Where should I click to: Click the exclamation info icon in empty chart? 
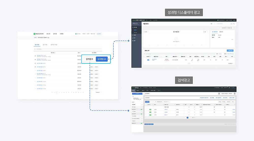176,39
